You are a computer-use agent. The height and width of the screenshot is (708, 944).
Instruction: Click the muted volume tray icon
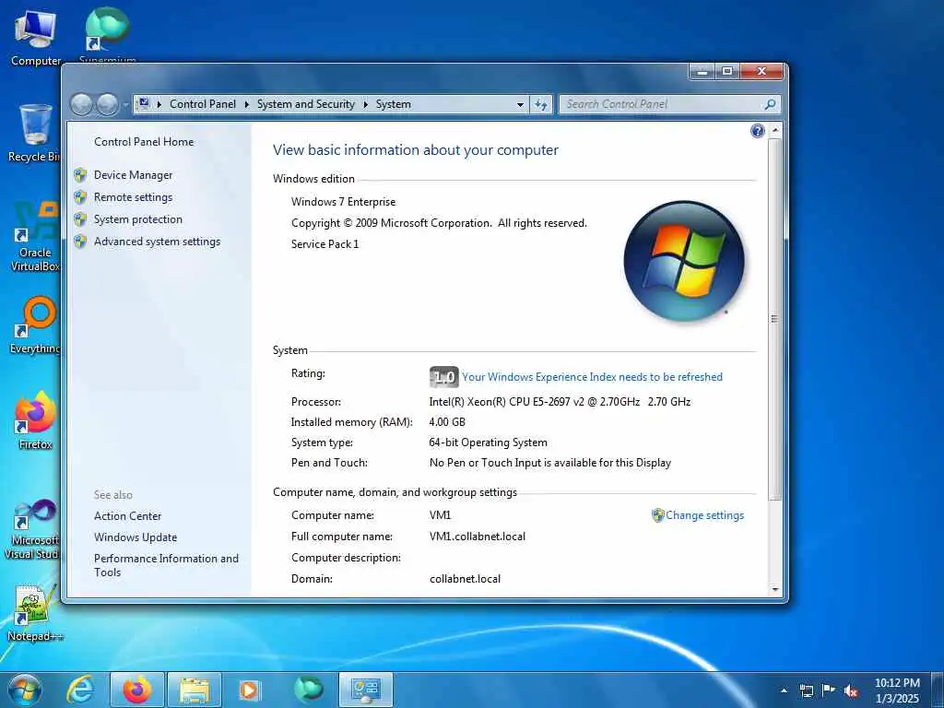(x=851, y=690)
